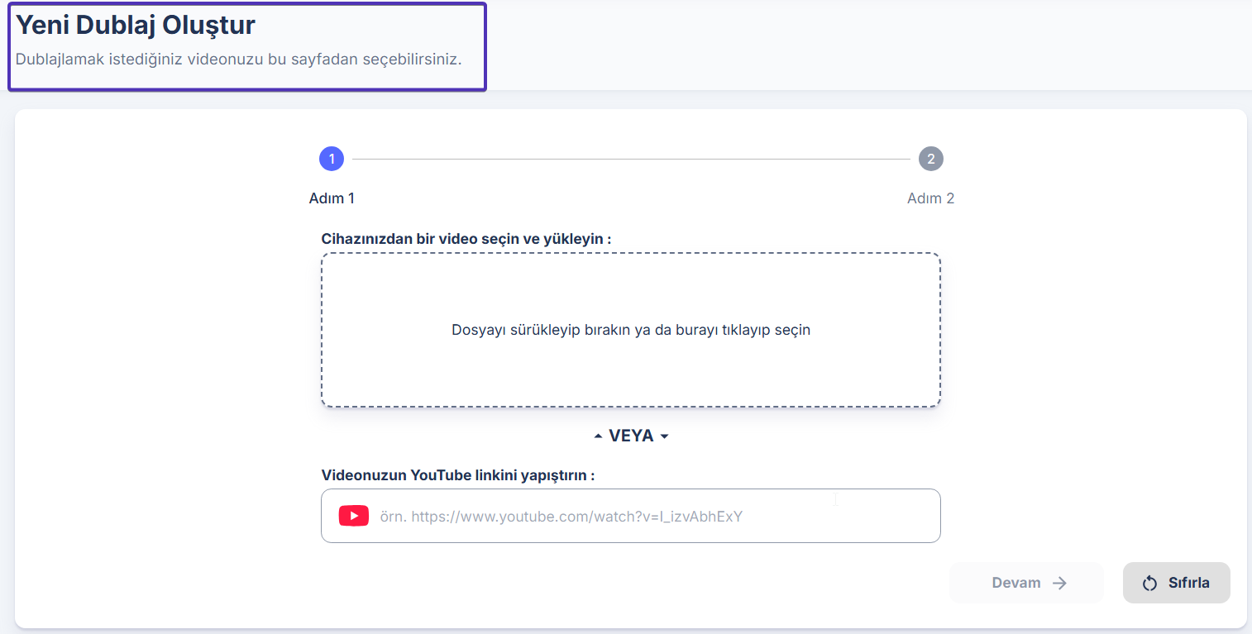Select the 'Adım 1' step label
Screen dimensions: 1252x634
332,198
